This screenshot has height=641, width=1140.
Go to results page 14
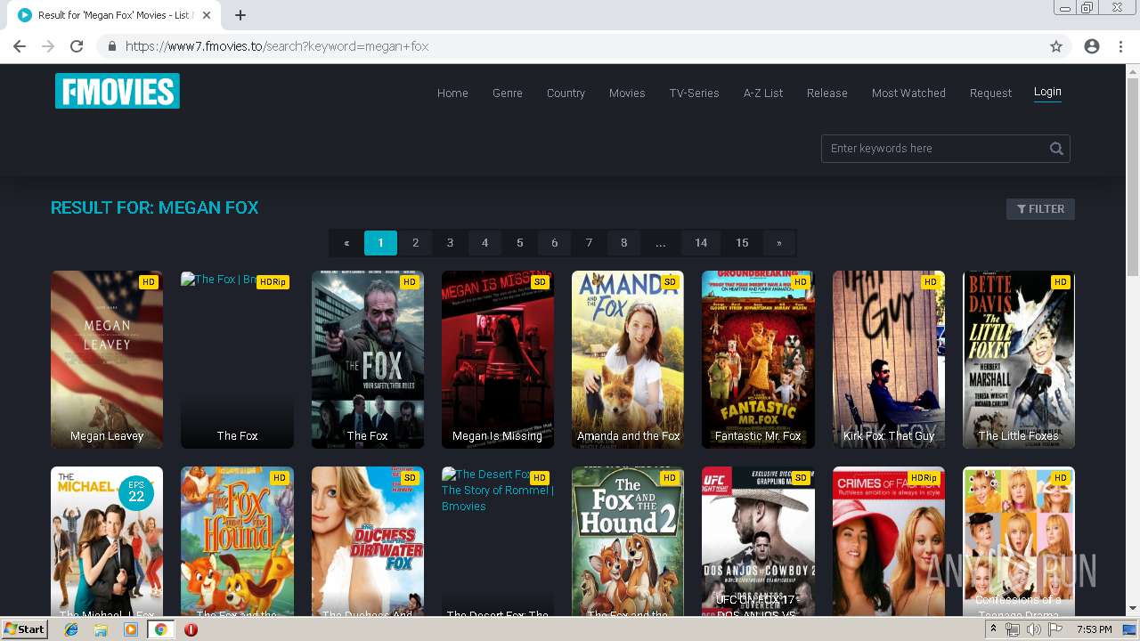pyautogui.click(x=701, y=243)
